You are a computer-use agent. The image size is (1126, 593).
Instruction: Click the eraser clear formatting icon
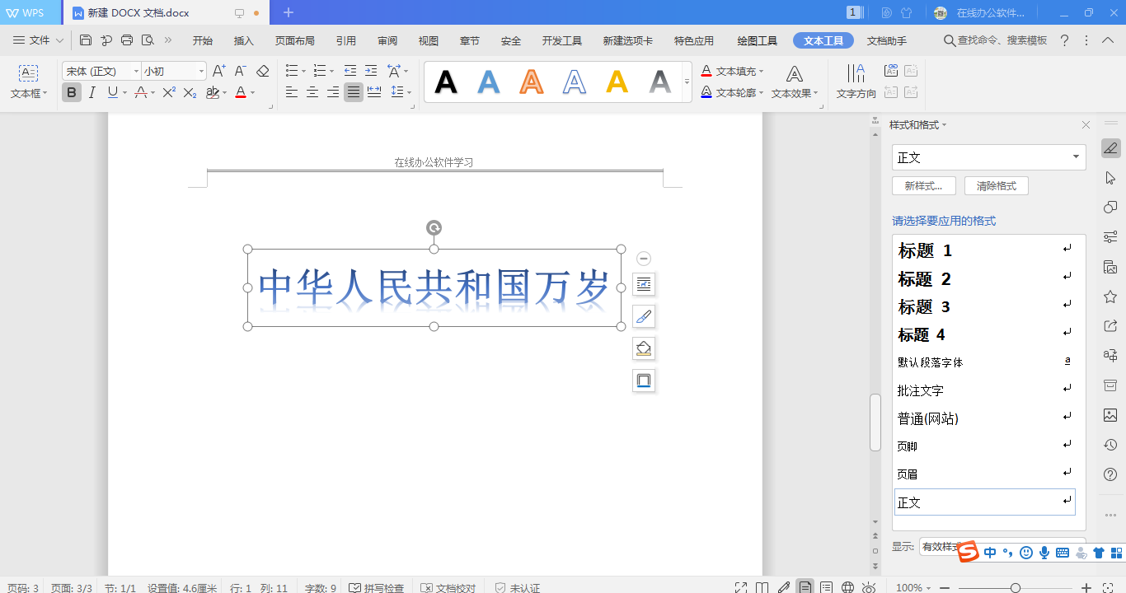[x=263, y=72]
